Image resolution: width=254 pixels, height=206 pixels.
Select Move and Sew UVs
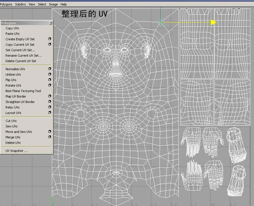click(x=18, y=132)
